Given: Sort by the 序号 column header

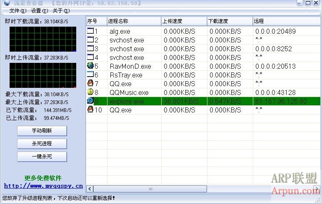Looking at the screenshot, I should [97, 21].
